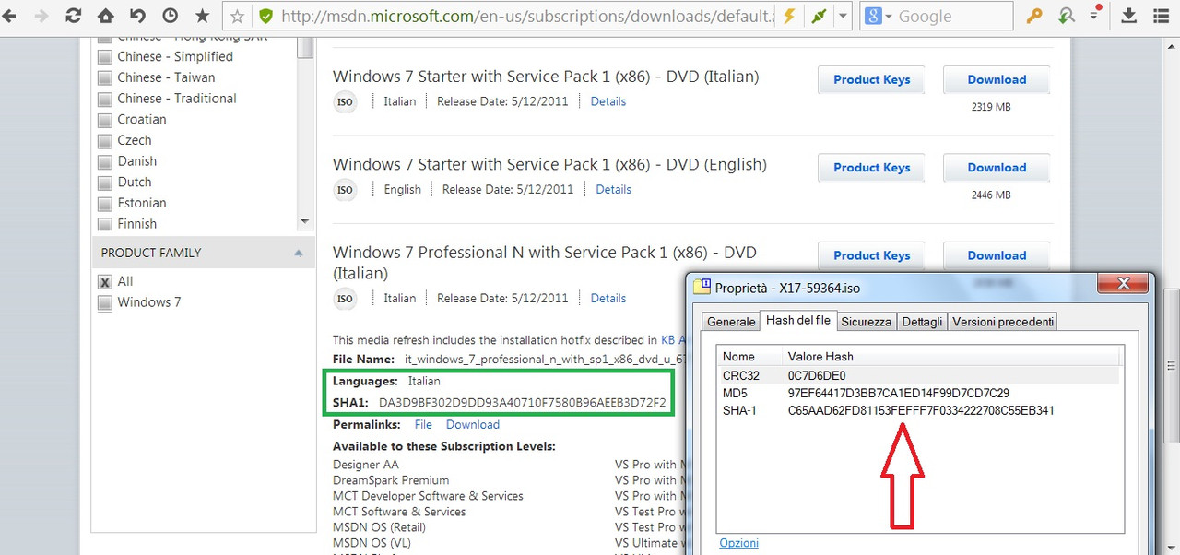Open the small dropdown with red dot

point(1095,13)
